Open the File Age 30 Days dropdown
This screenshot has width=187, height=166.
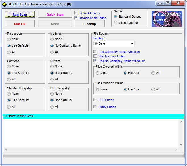pos(114,44)
